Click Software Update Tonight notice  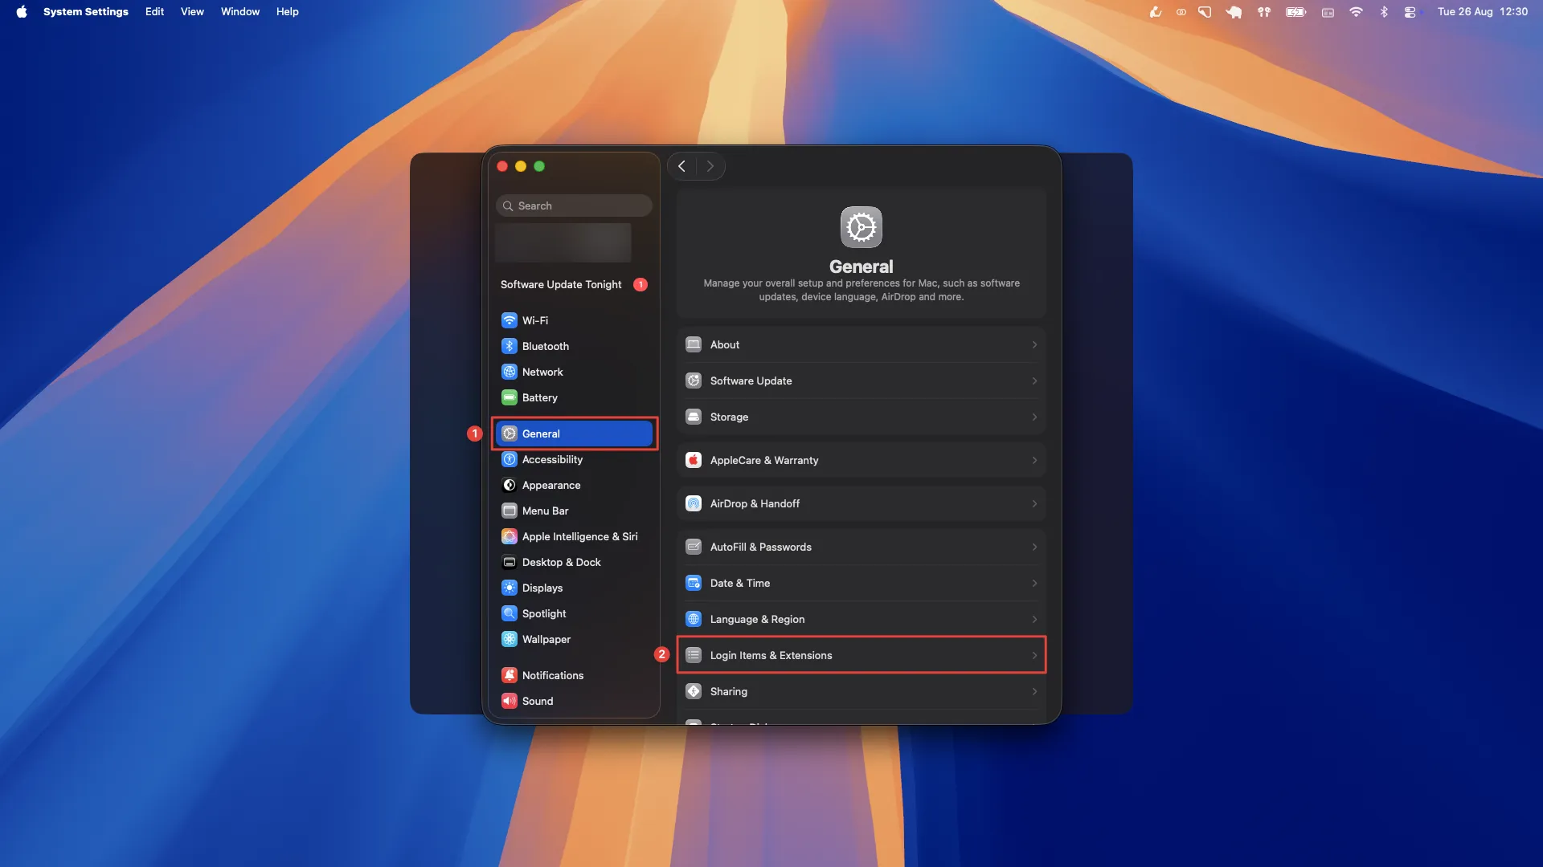562,284
